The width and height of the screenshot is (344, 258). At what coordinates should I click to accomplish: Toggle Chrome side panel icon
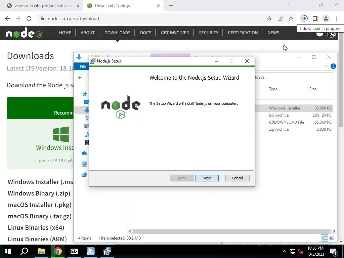[315, 19]
